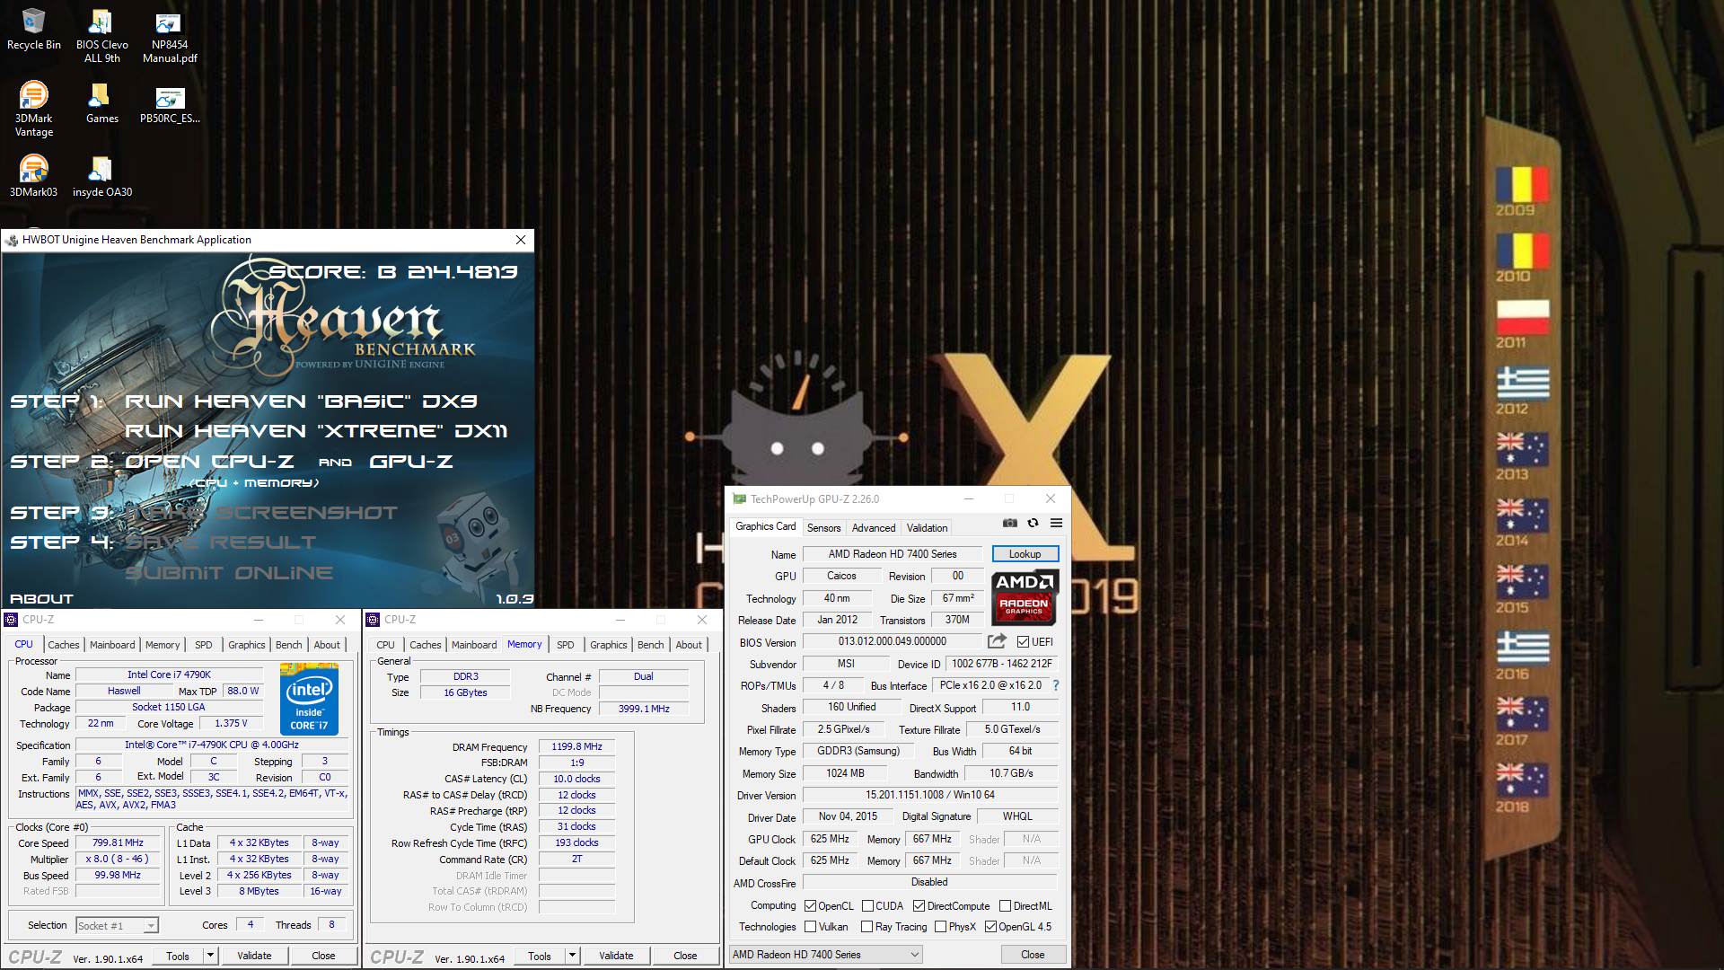Launch 3DMark03 desktop icon
This screenshot has width=1724, height=970.
34,177
